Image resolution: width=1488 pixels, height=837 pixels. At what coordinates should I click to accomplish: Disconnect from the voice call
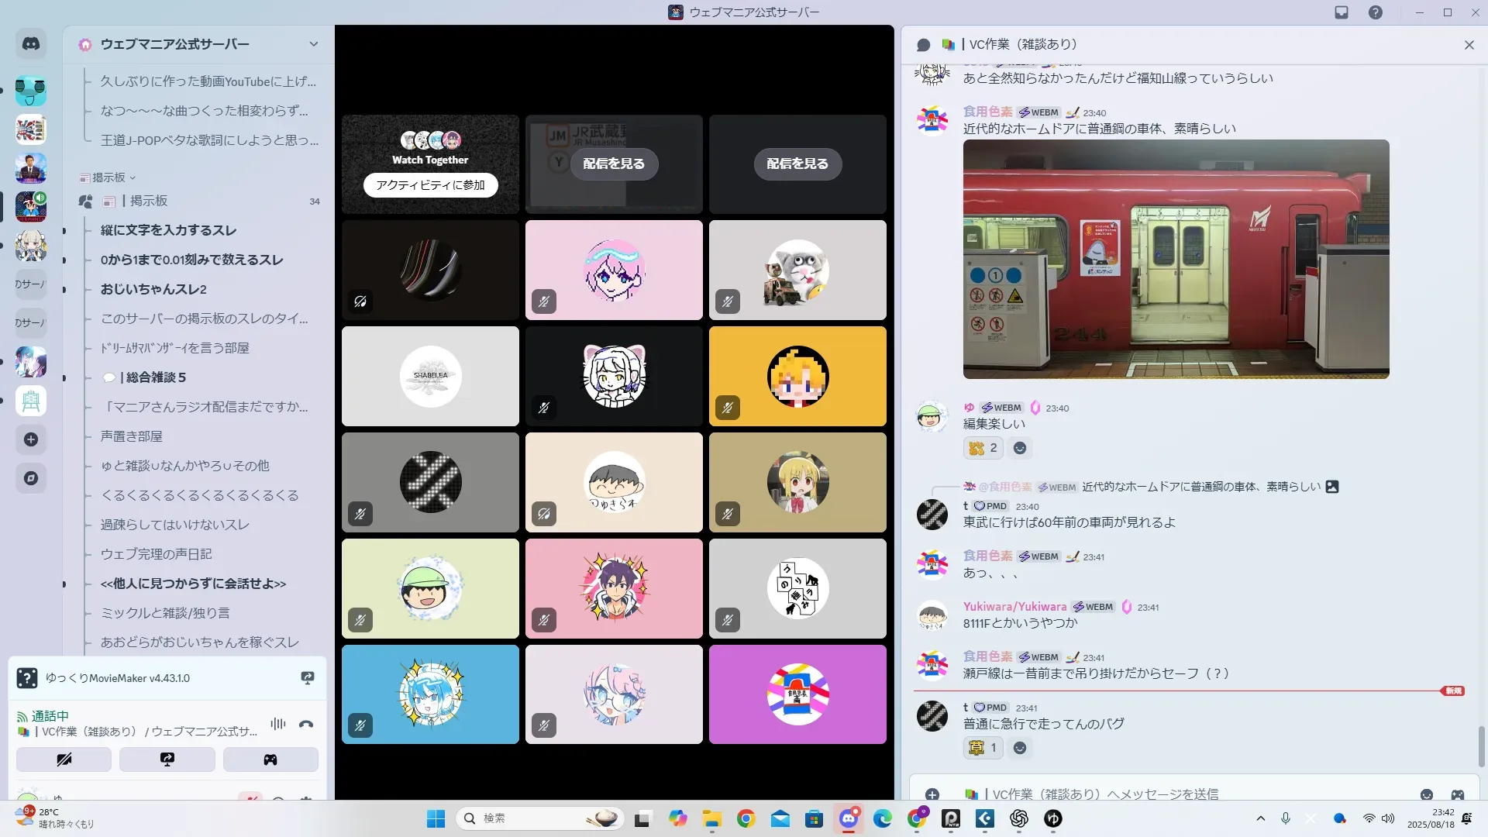306,725
